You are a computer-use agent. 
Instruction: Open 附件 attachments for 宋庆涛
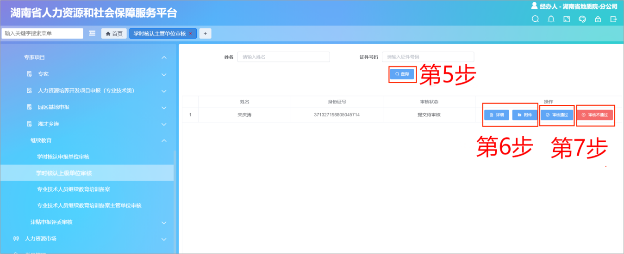[x=525, y=115]
